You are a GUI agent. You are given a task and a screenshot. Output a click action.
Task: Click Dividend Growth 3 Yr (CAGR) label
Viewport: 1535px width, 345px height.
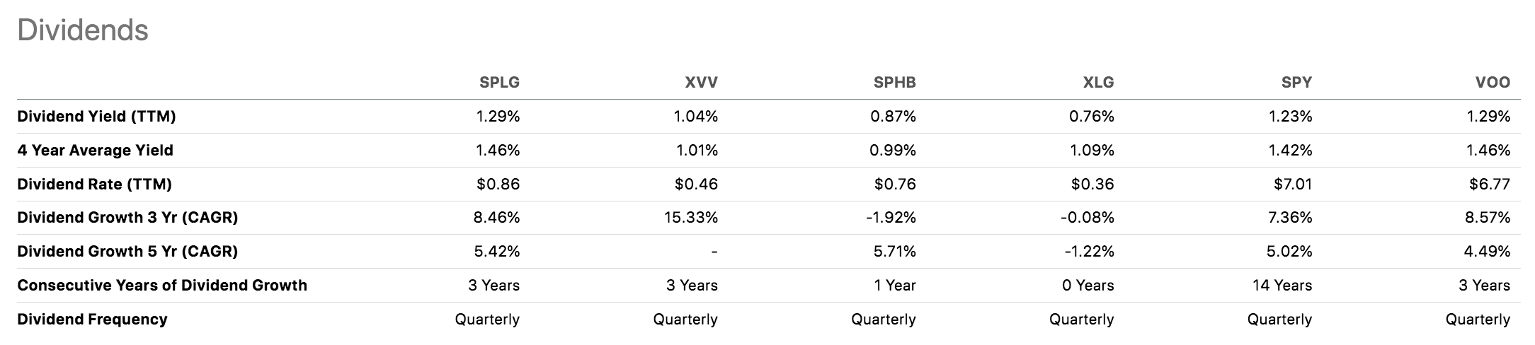[x=127, y=218]
